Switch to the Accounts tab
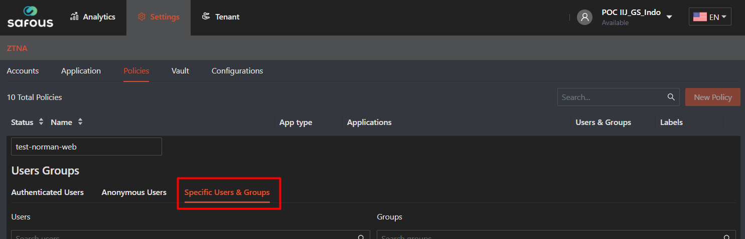This screenshot has width=745, height=239. click(x=23, y=71)
